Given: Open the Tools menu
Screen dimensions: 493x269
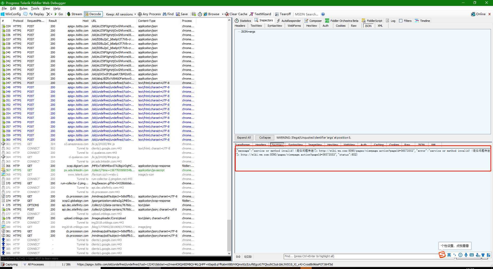Looking at the screenshot, I should pos(35,8).
